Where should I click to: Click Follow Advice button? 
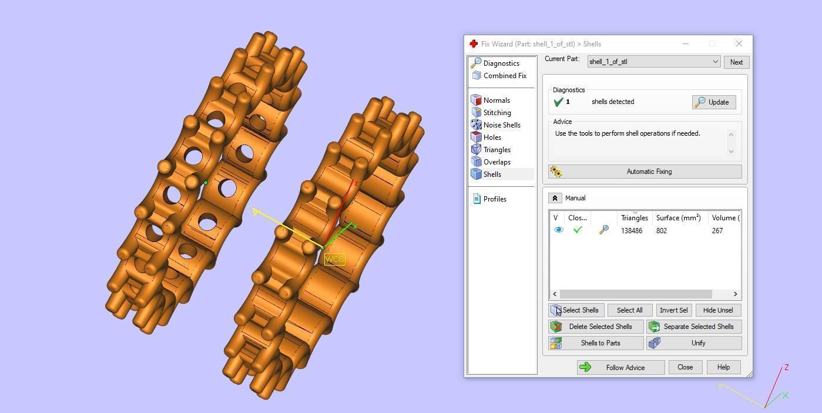620,368
